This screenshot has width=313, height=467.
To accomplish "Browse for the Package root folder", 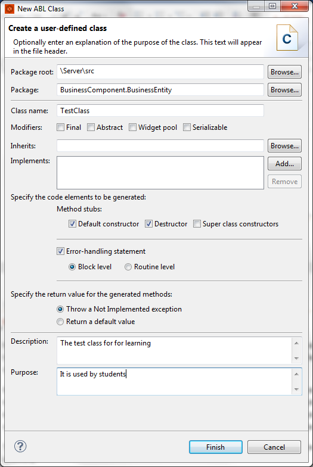I will [284, 71].
